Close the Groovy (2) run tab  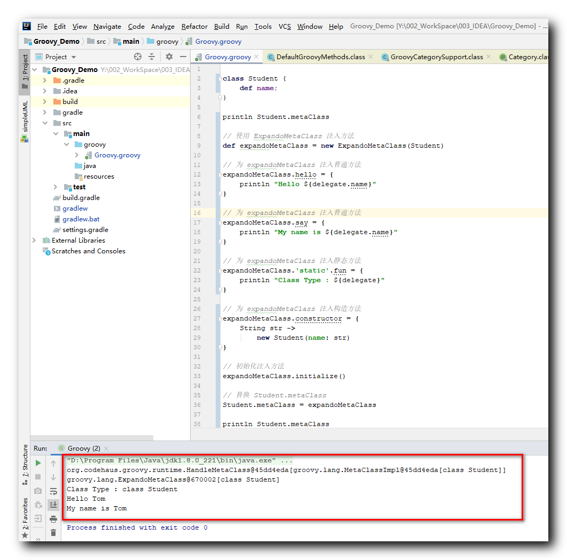click(x=106, y=449)
